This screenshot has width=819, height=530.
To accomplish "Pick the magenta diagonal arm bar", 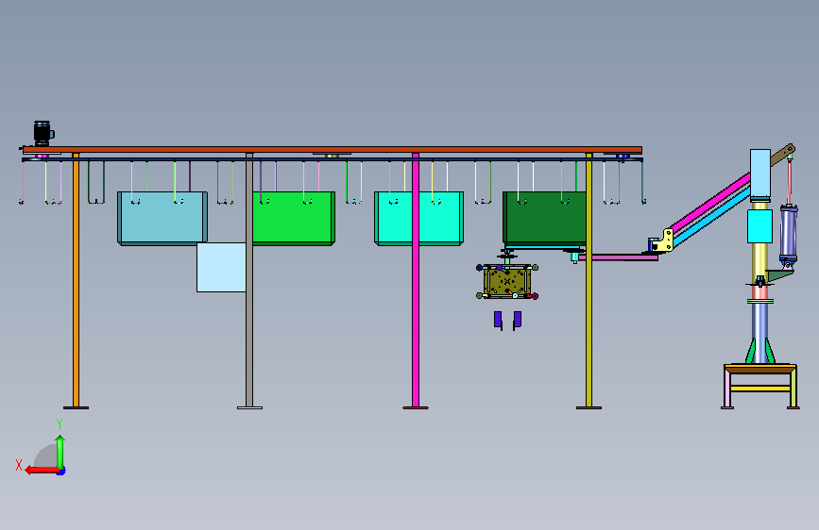I will pyautogui.click(x=710, y=203).
